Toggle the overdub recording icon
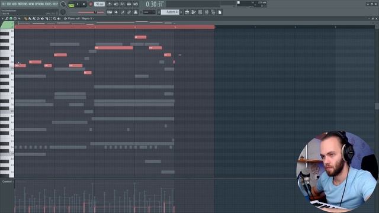 129,4
